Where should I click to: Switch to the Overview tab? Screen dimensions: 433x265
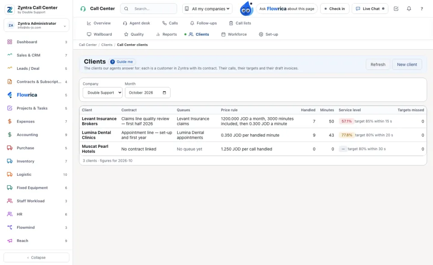point(99,23)
